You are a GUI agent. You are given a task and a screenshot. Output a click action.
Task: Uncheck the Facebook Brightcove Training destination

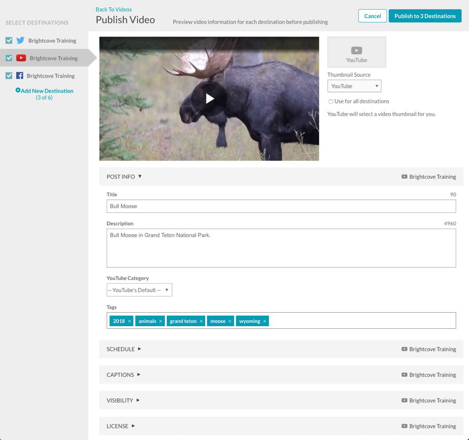9,76
